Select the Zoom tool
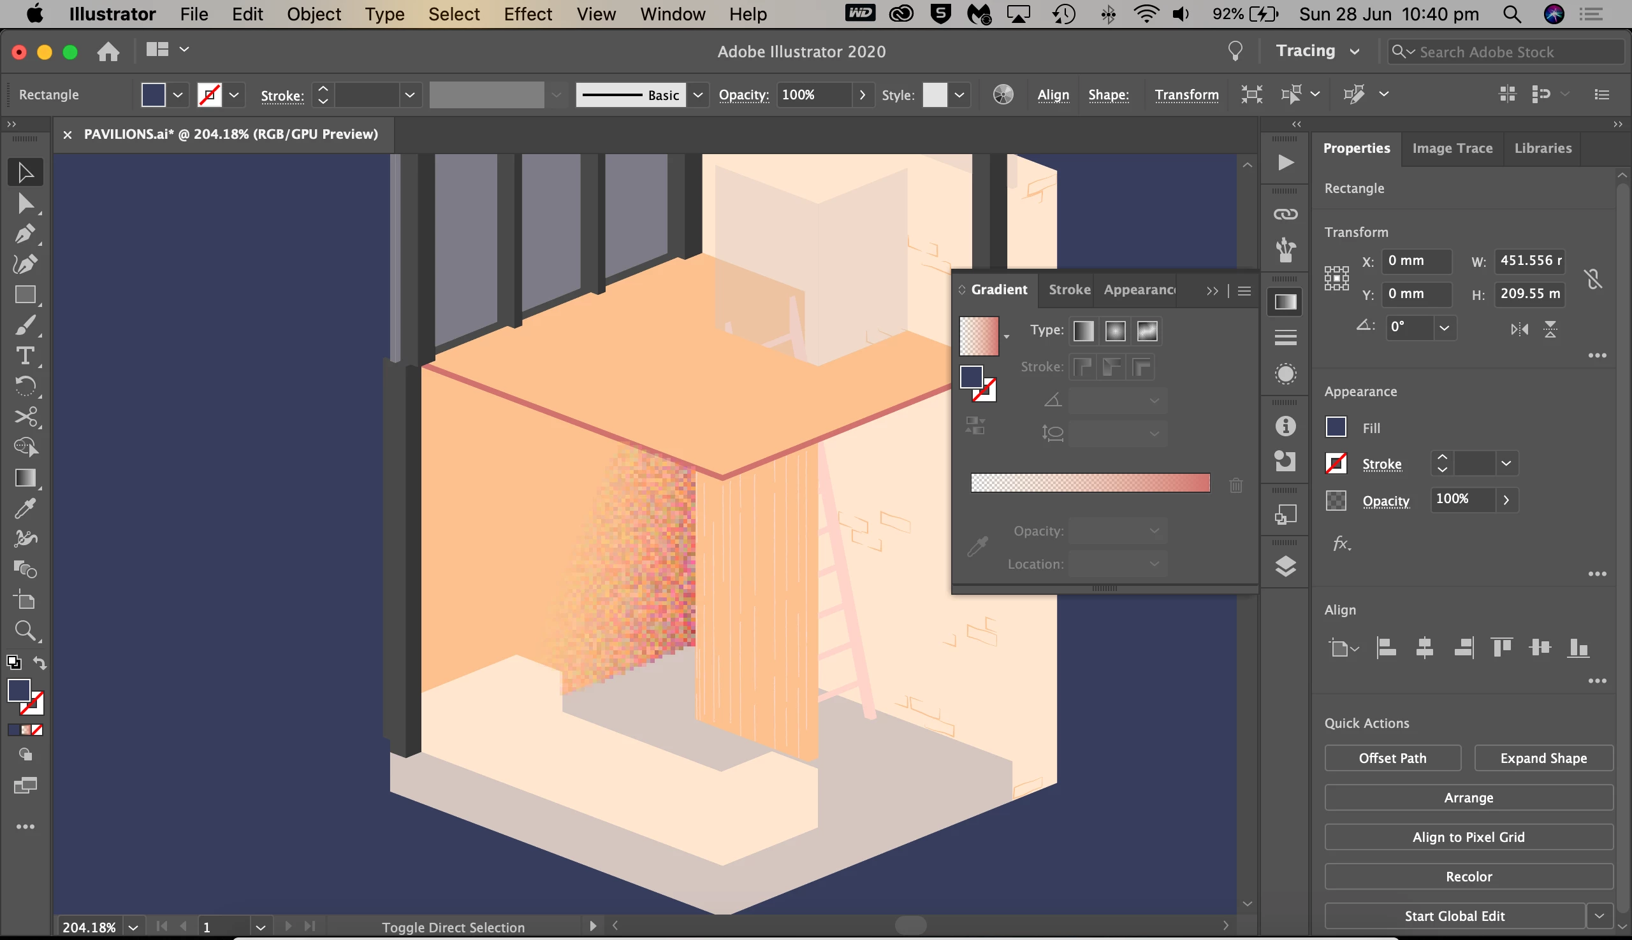This screenshot has height=940, width=1632. (x=25, y=630)
